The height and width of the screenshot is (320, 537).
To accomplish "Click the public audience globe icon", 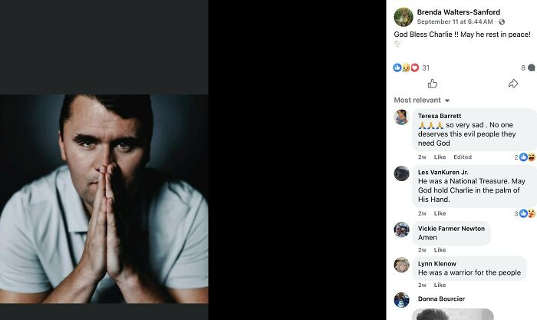I will 502,22.
